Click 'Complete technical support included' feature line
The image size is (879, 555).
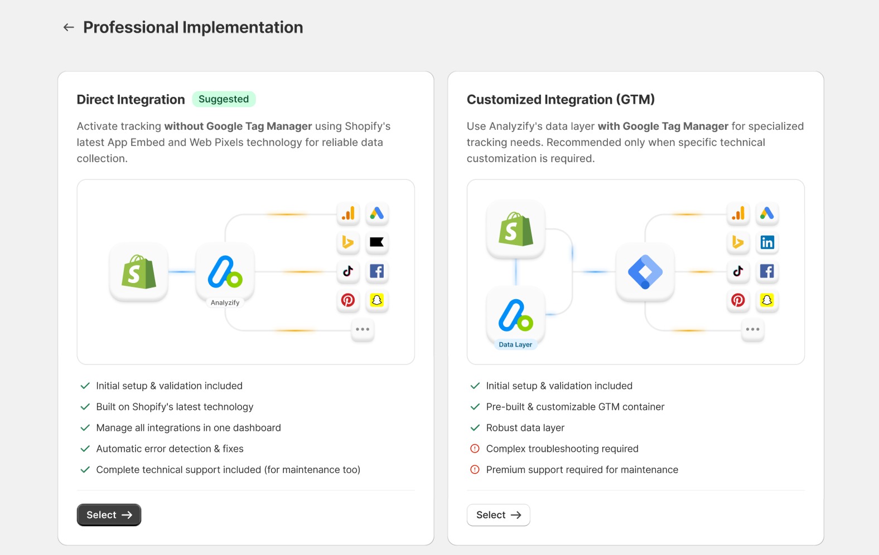tap(228, 470)
